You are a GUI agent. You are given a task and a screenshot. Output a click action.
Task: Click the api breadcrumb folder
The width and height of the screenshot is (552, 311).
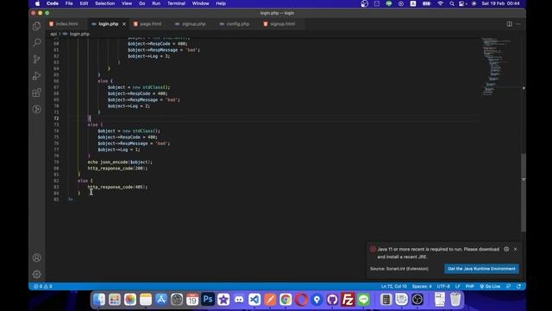(x=53, y=34)
